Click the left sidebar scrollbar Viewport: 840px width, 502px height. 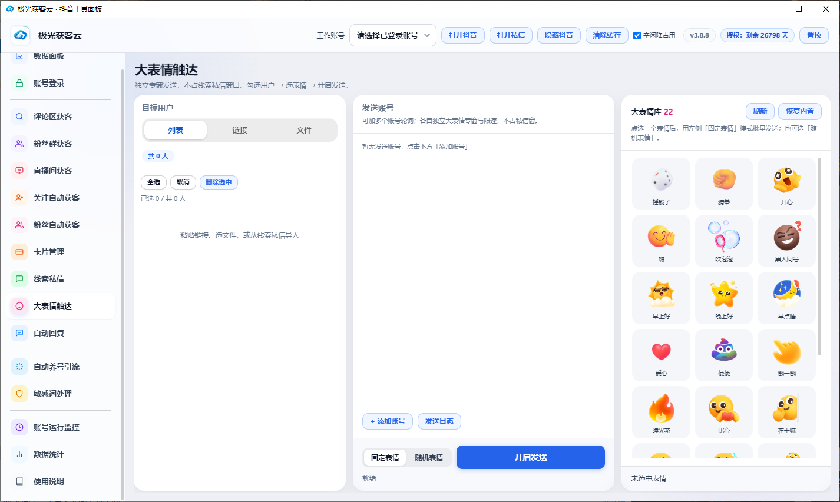(x=123, y=284)
